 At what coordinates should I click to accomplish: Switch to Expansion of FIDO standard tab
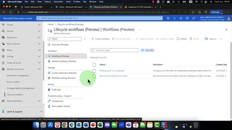pyautogui.click(x=140, y=7)
